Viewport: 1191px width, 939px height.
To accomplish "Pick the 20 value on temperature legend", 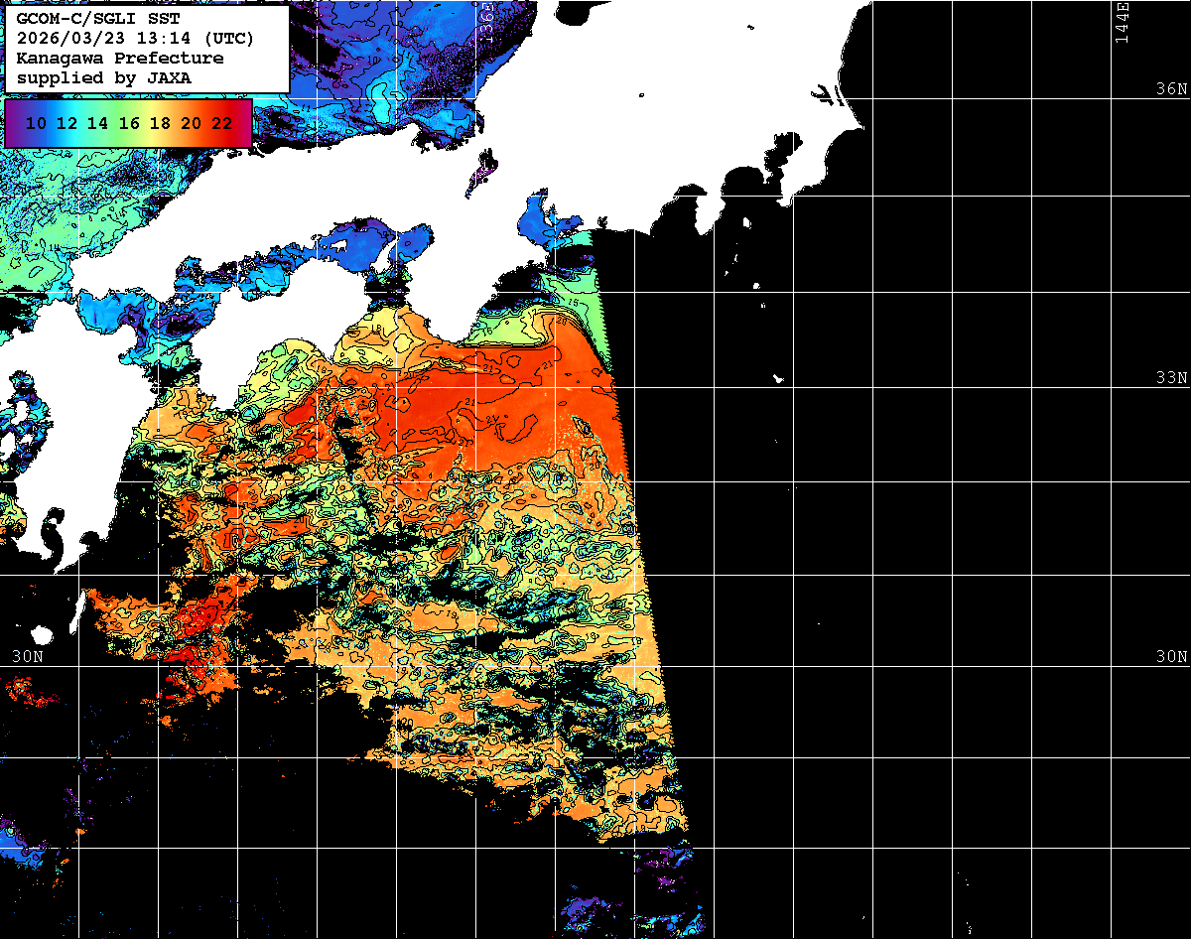I will click(191, 123).
